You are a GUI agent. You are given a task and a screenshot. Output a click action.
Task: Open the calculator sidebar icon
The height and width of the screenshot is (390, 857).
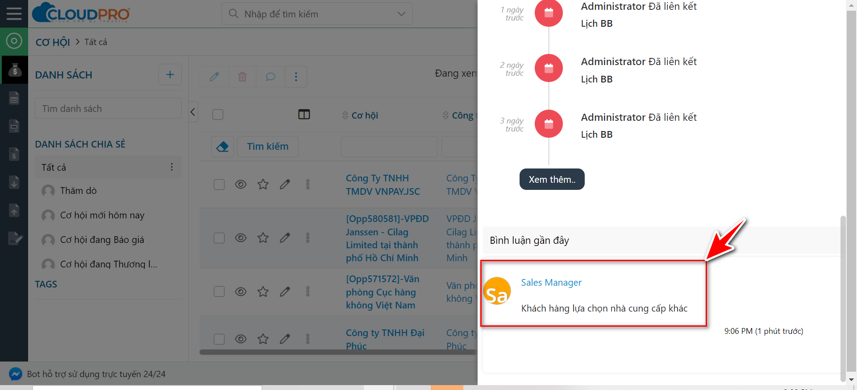point(14,98)
